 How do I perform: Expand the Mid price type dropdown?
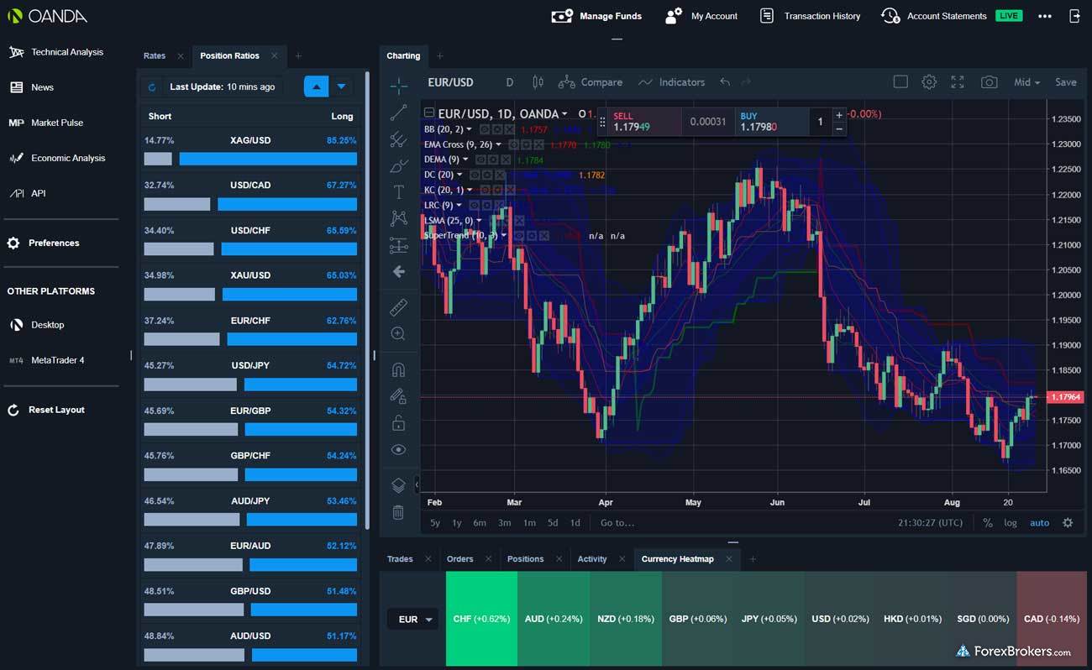(1026, 82)
